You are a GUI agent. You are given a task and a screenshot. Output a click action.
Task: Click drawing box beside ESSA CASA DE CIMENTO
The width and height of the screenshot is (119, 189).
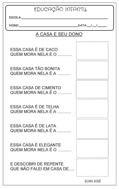(92, 89)
